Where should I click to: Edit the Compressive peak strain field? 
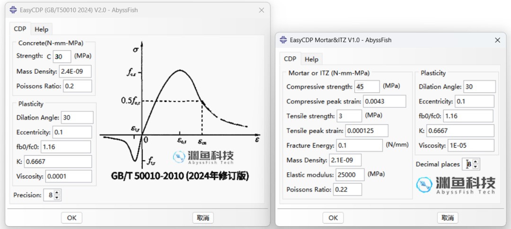pyautogui.click(x=385, y=101)
